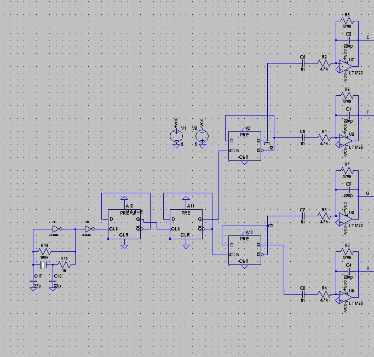Select the R7 feedback resistor symbol

(x=347, y=170)
